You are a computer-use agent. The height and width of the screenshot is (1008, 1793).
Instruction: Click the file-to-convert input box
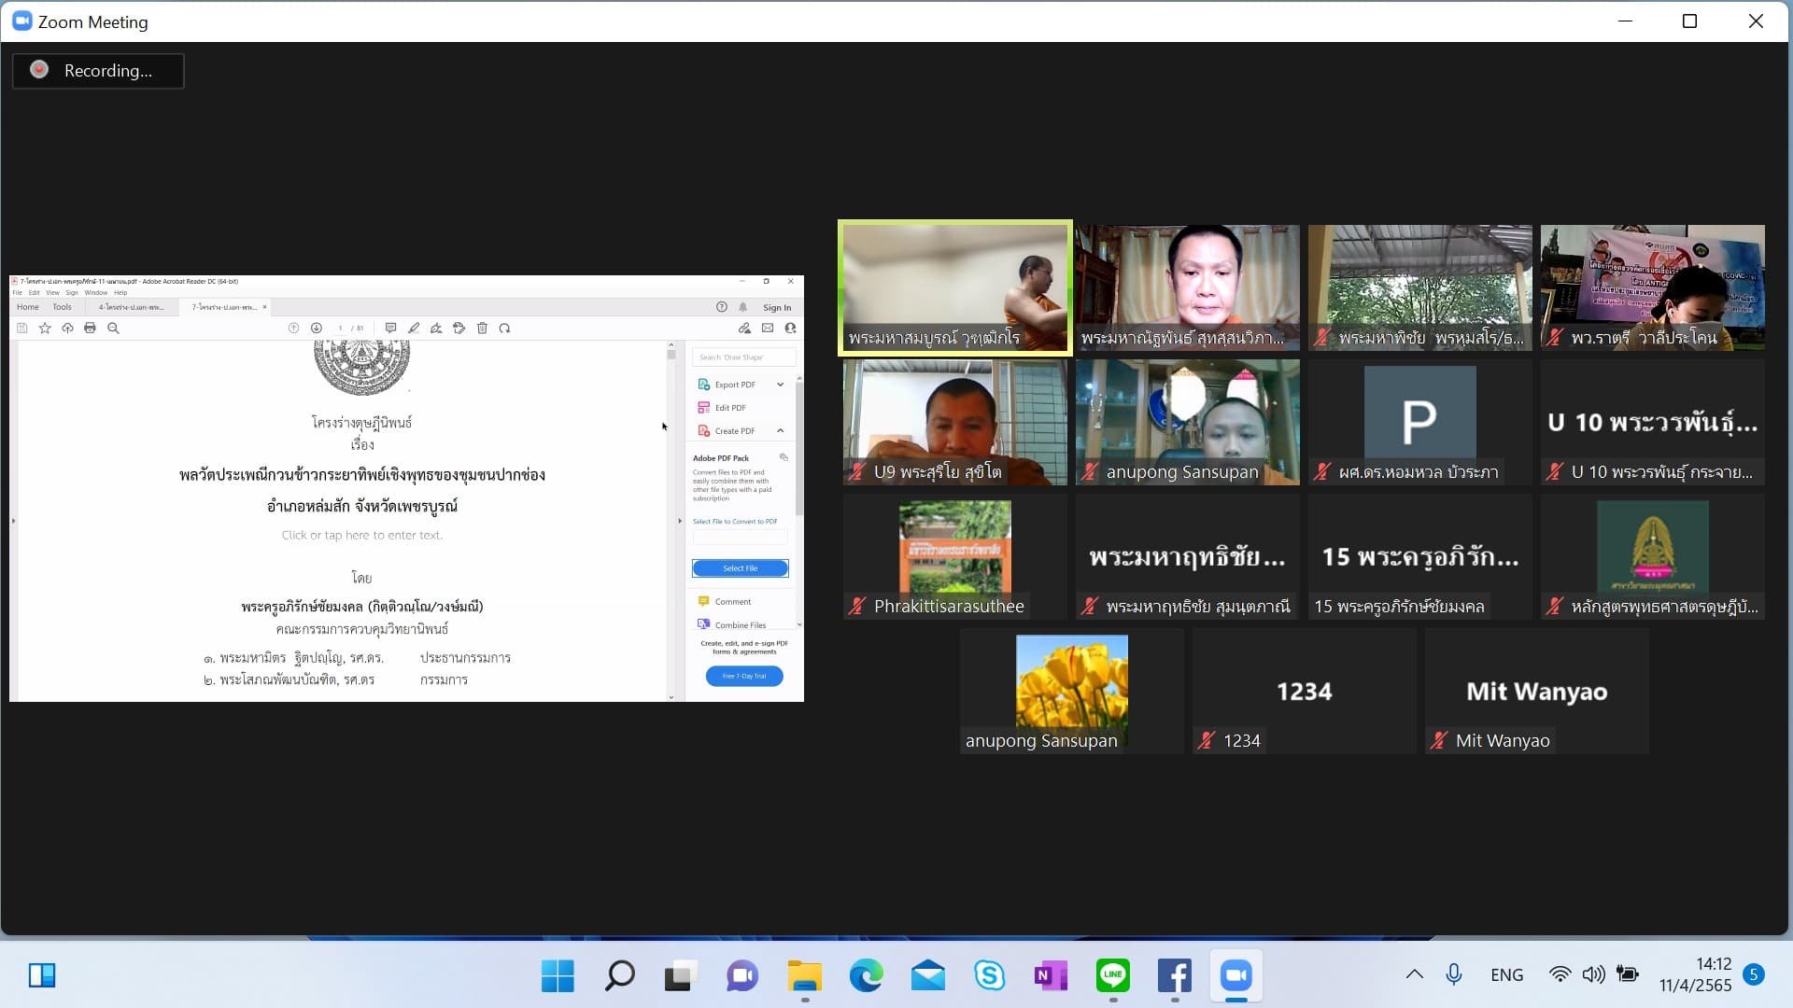[x=741, y=537]
